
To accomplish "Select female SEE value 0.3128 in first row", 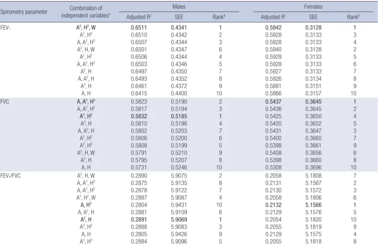I will [x=313, y=27].
